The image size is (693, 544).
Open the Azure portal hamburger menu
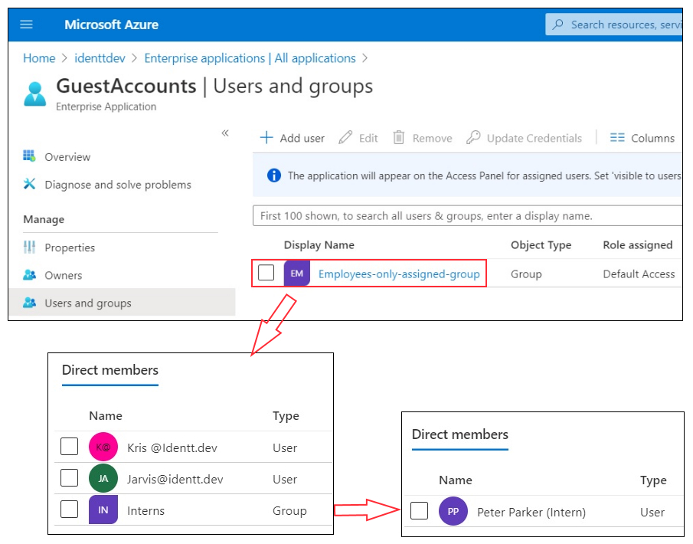pos(27,25)
